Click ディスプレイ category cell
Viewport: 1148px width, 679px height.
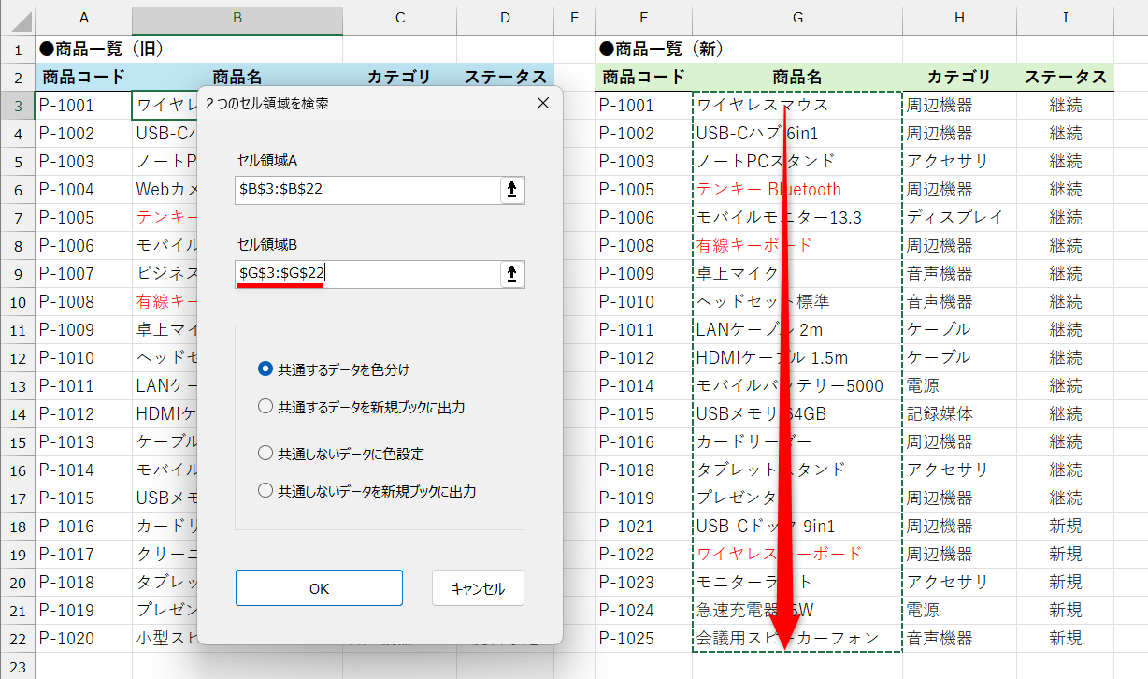(959, 217)
